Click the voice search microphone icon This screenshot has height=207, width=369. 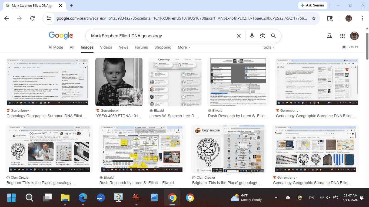[x=252, y=36]
